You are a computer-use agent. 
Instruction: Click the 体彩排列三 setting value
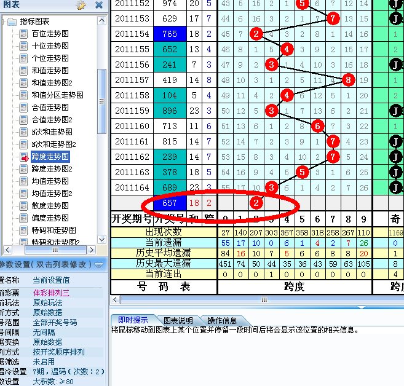point(52,293)
